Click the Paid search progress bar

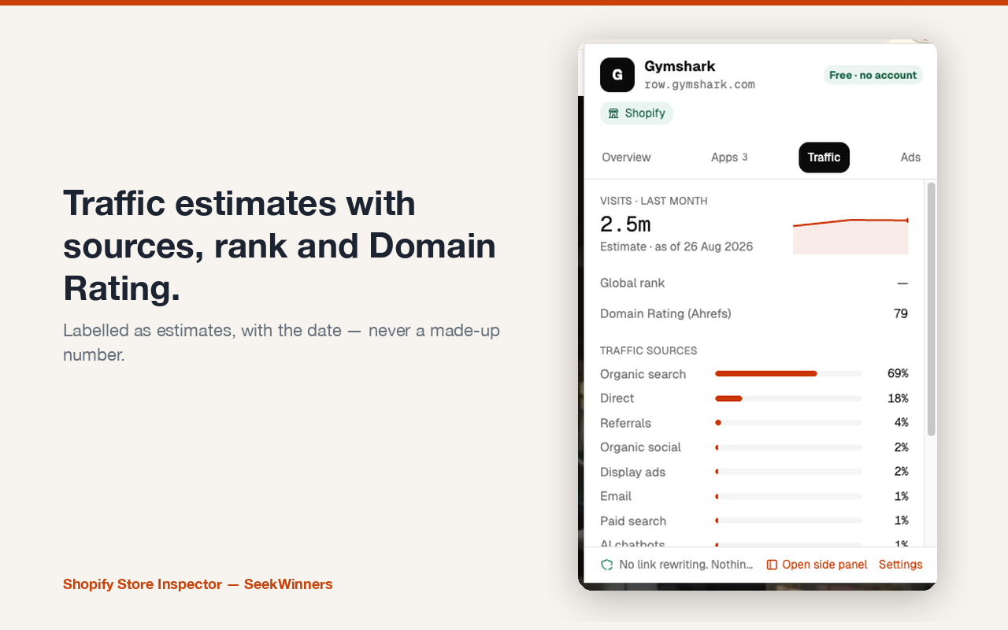(788, 521)
